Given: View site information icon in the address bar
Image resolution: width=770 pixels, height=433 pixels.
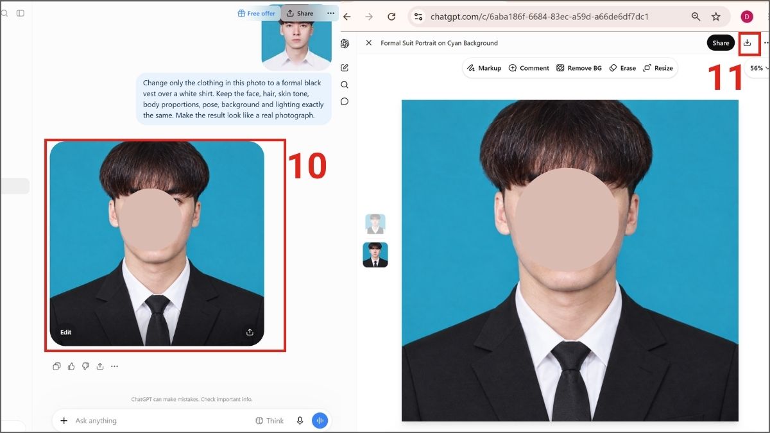Looking at the screenshot, I should click(418, 17).
